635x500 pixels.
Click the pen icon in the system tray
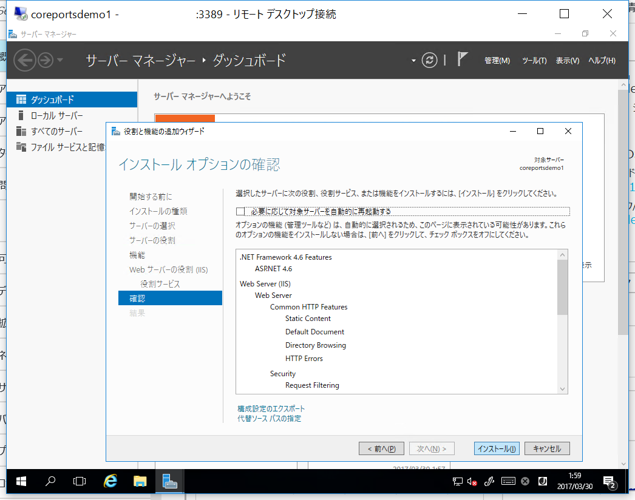[x=489, y=481]
